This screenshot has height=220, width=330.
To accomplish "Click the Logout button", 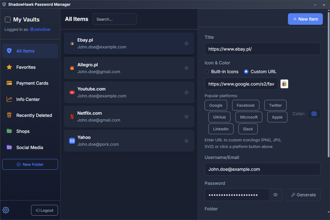I will point(45,210).
